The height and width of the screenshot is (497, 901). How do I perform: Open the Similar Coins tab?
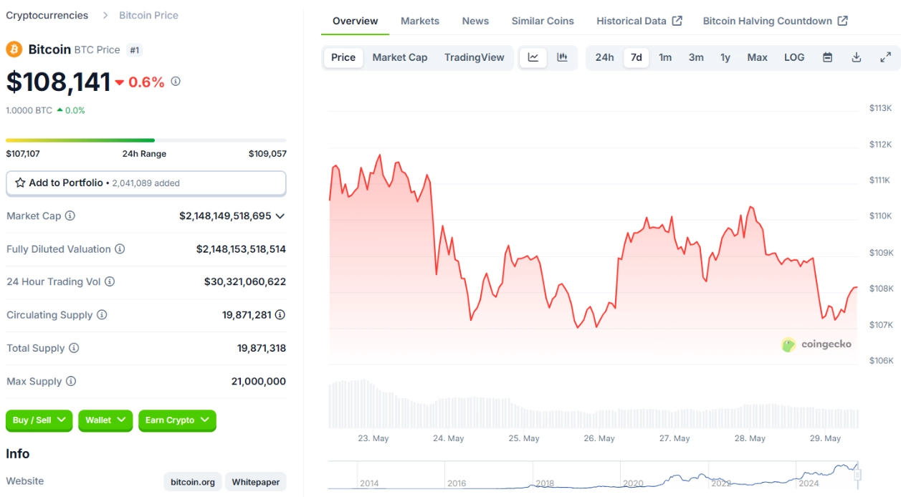coord(543,21)
